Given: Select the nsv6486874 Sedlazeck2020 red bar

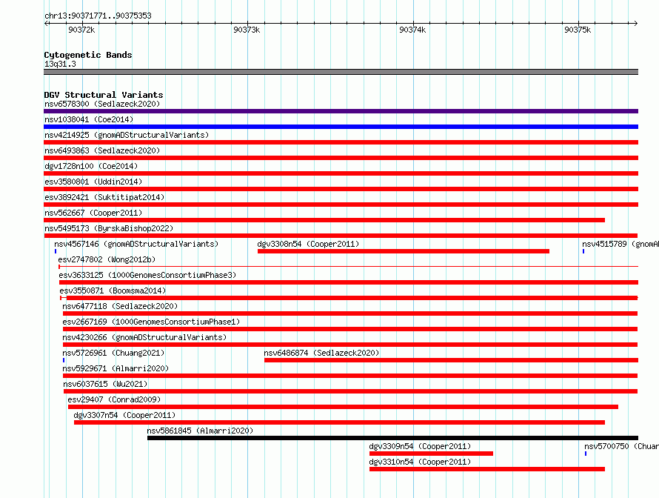Looking at the screenshot, I should pos(452,360).
